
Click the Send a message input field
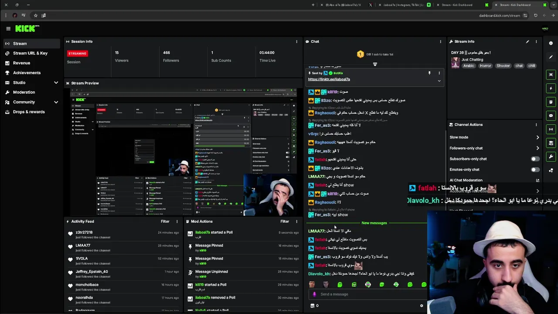(x=368, y=294)
